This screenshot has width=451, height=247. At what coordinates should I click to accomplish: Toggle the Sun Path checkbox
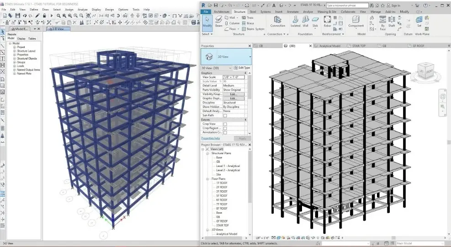225,115
